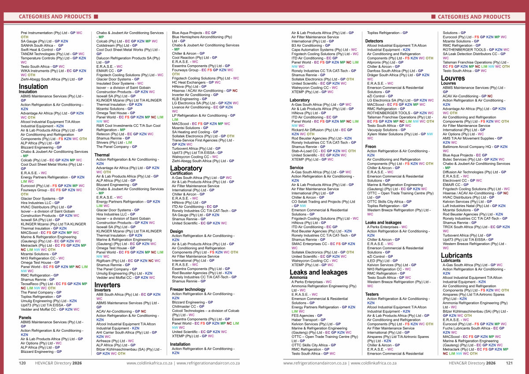The height and width of the screenshot is (374, 529).
Task: Click the square icon before the right page header
Action: point(433,17)
